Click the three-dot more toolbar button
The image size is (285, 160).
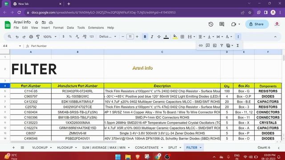tap(238, 36)
